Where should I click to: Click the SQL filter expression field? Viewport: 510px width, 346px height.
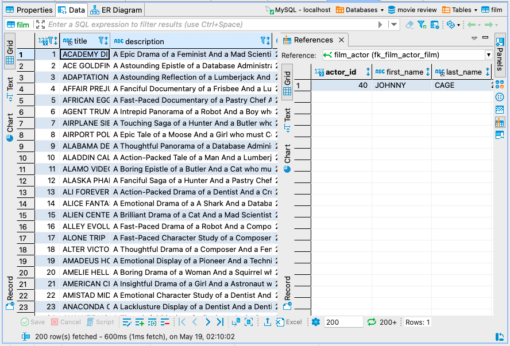coord(211,24)
